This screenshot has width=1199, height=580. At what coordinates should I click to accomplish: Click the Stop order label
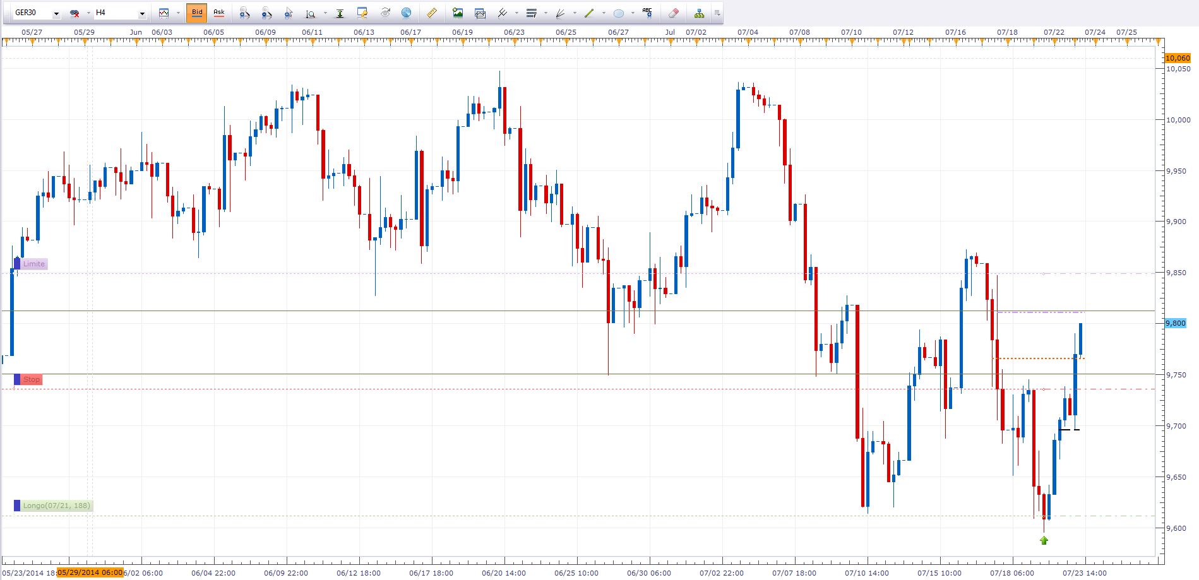point(32,379)
